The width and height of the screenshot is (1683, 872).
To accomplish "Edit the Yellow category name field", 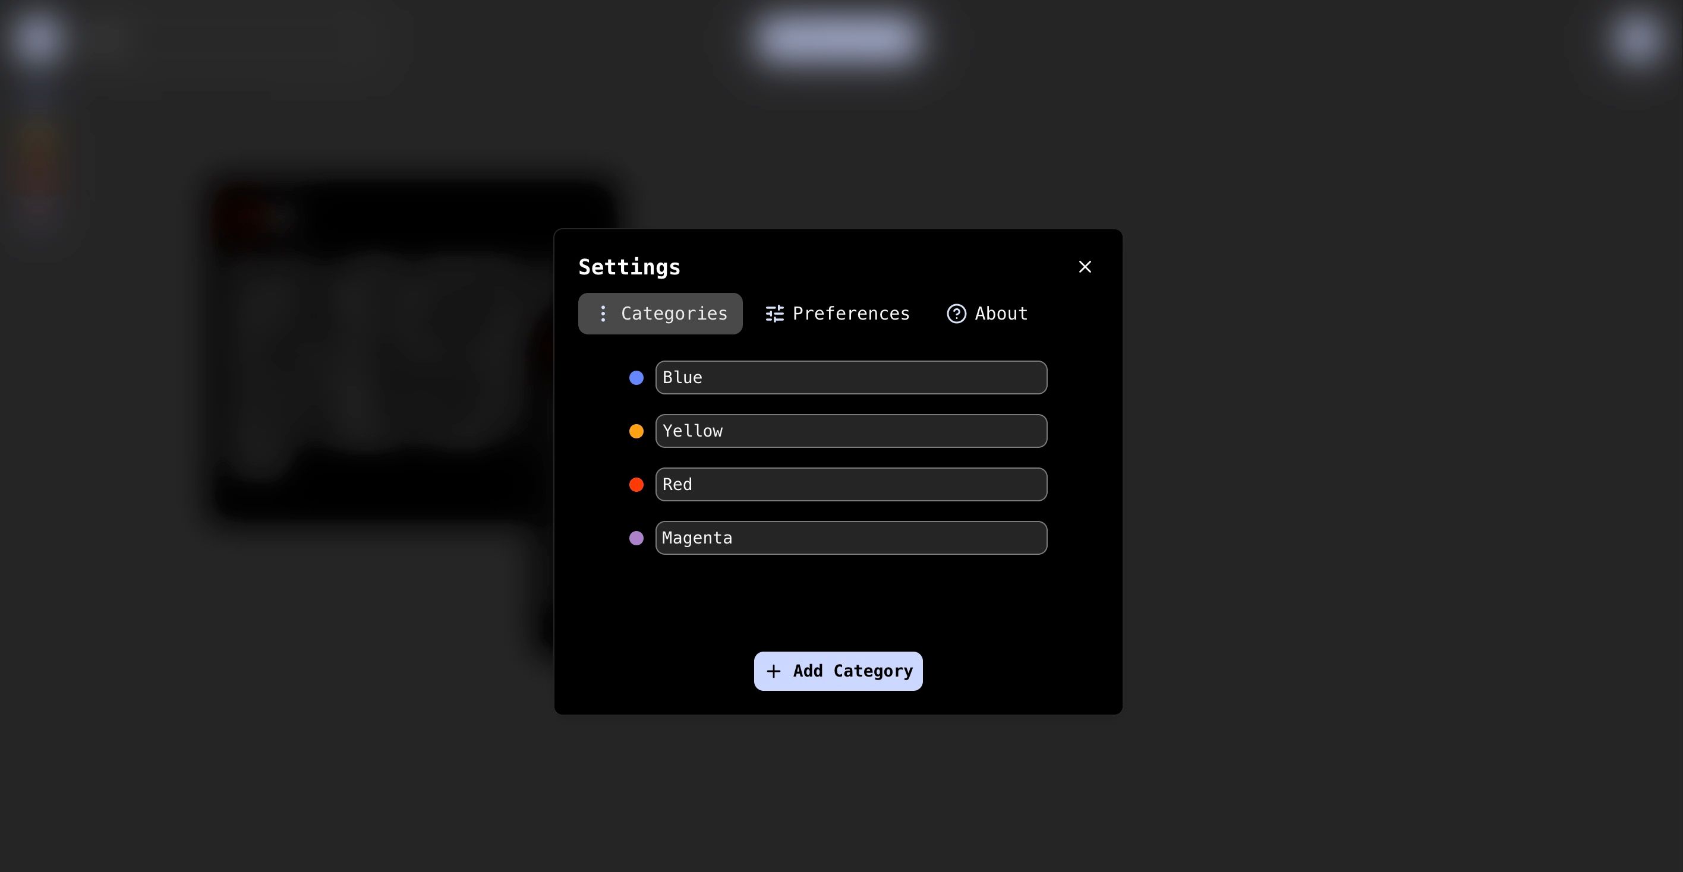I will tap(851, 431).
